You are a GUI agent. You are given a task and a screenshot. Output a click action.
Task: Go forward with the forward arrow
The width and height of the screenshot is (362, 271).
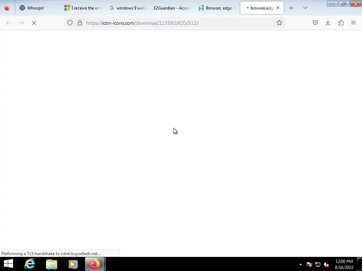[21, 23]
